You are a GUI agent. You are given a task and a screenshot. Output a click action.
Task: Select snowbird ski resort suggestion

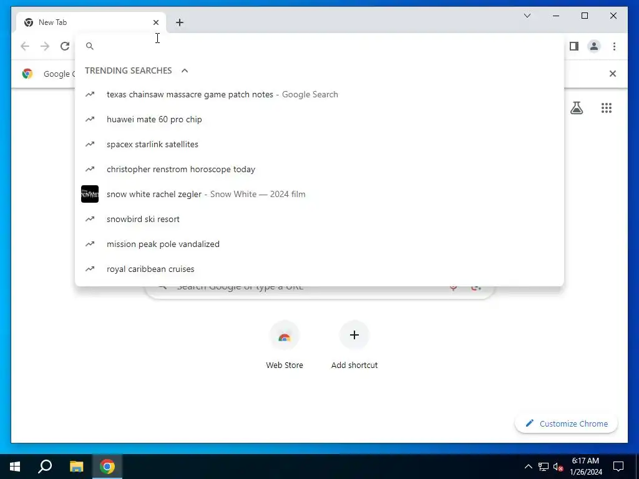coord(319,219)
